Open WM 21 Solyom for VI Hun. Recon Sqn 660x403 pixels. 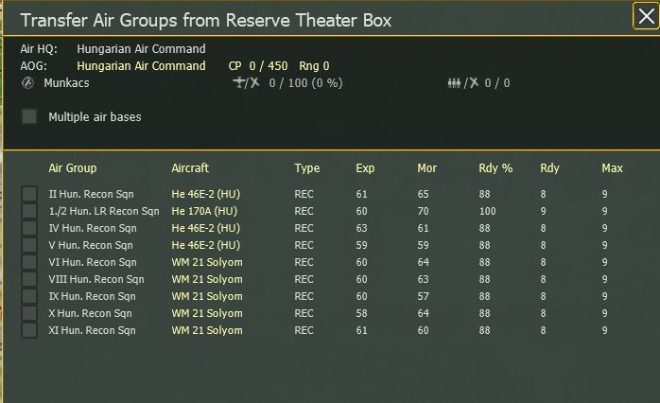tap(207, 262)
